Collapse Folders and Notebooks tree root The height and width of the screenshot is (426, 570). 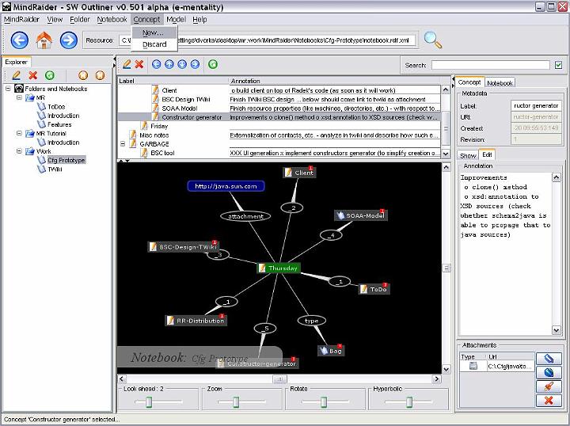point(8,89)
